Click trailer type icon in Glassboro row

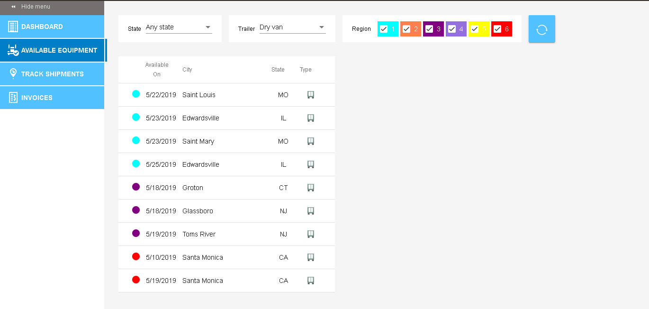point(311,211)
